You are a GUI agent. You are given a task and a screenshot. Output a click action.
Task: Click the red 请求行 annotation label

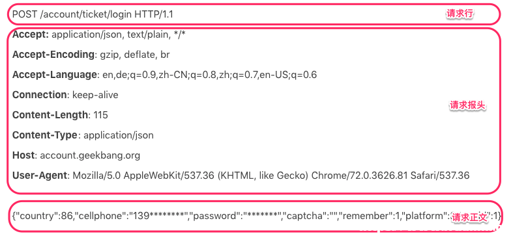[460, 14]
